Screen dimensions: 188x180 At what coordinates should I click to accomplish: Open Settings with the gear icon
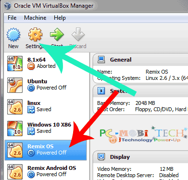point(35,34)
